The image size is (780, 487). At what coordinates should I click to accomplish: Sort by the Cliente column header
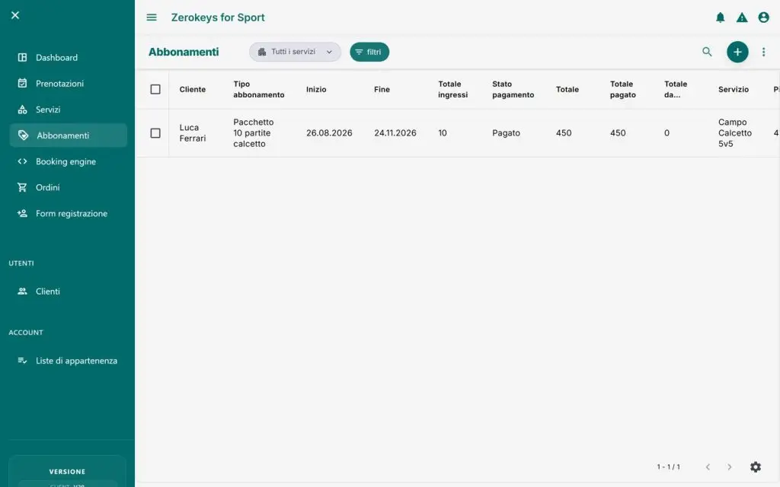point(193,90)
